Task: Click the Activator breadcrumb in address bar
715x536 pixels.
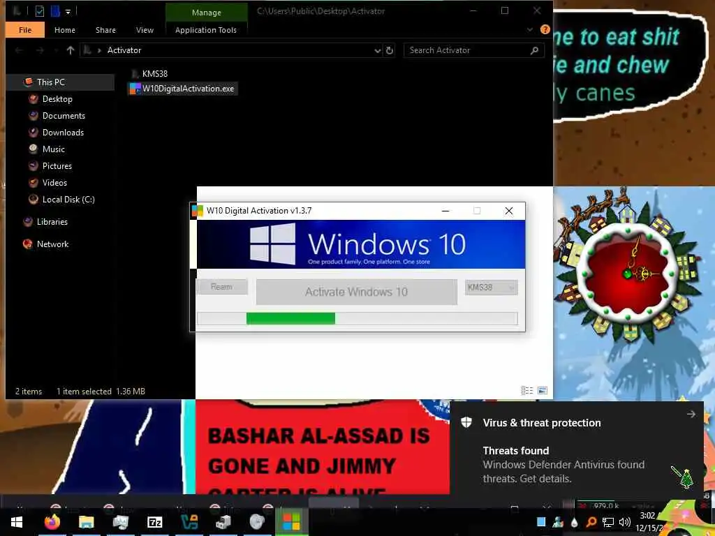Action: point(124,50)
